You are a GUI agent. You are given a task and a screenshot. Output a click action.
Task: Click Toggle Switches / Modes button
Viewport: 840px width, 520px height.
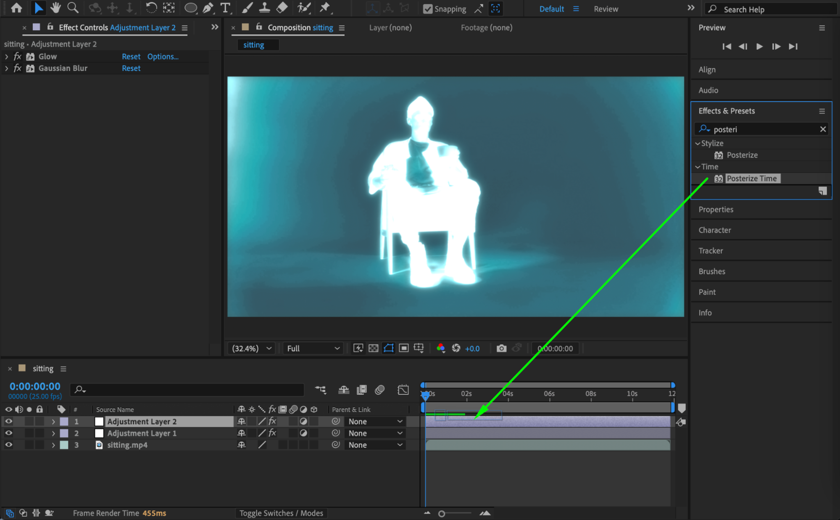281,513
